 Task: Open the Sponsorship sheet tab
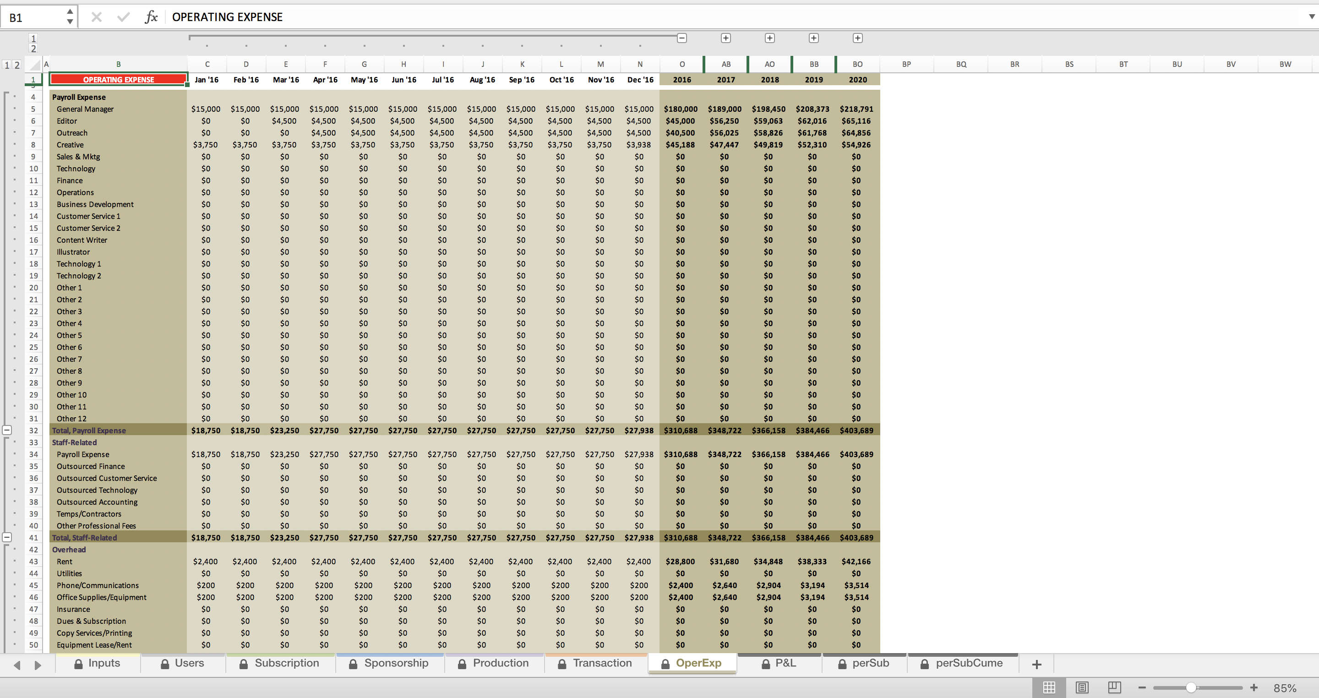389,663
